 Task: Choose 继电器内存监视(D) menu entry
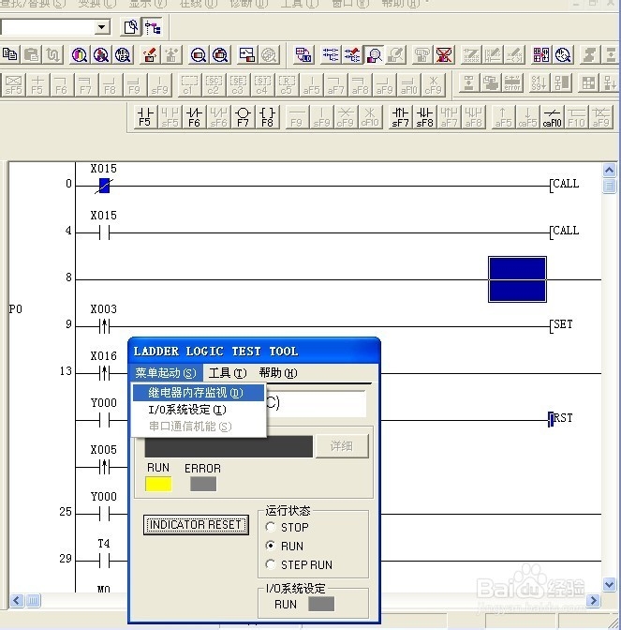[x=199, y=393]
